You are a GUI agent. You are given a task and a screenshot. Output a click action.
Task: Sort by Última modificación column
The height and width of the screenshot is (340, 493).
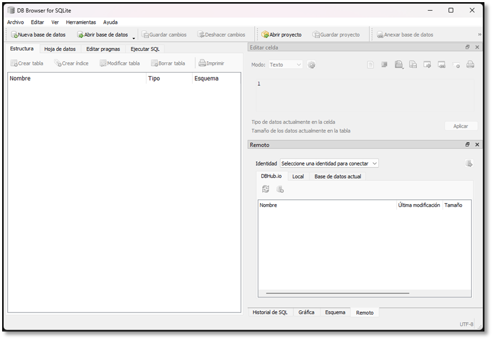click(x=419, y=205)
